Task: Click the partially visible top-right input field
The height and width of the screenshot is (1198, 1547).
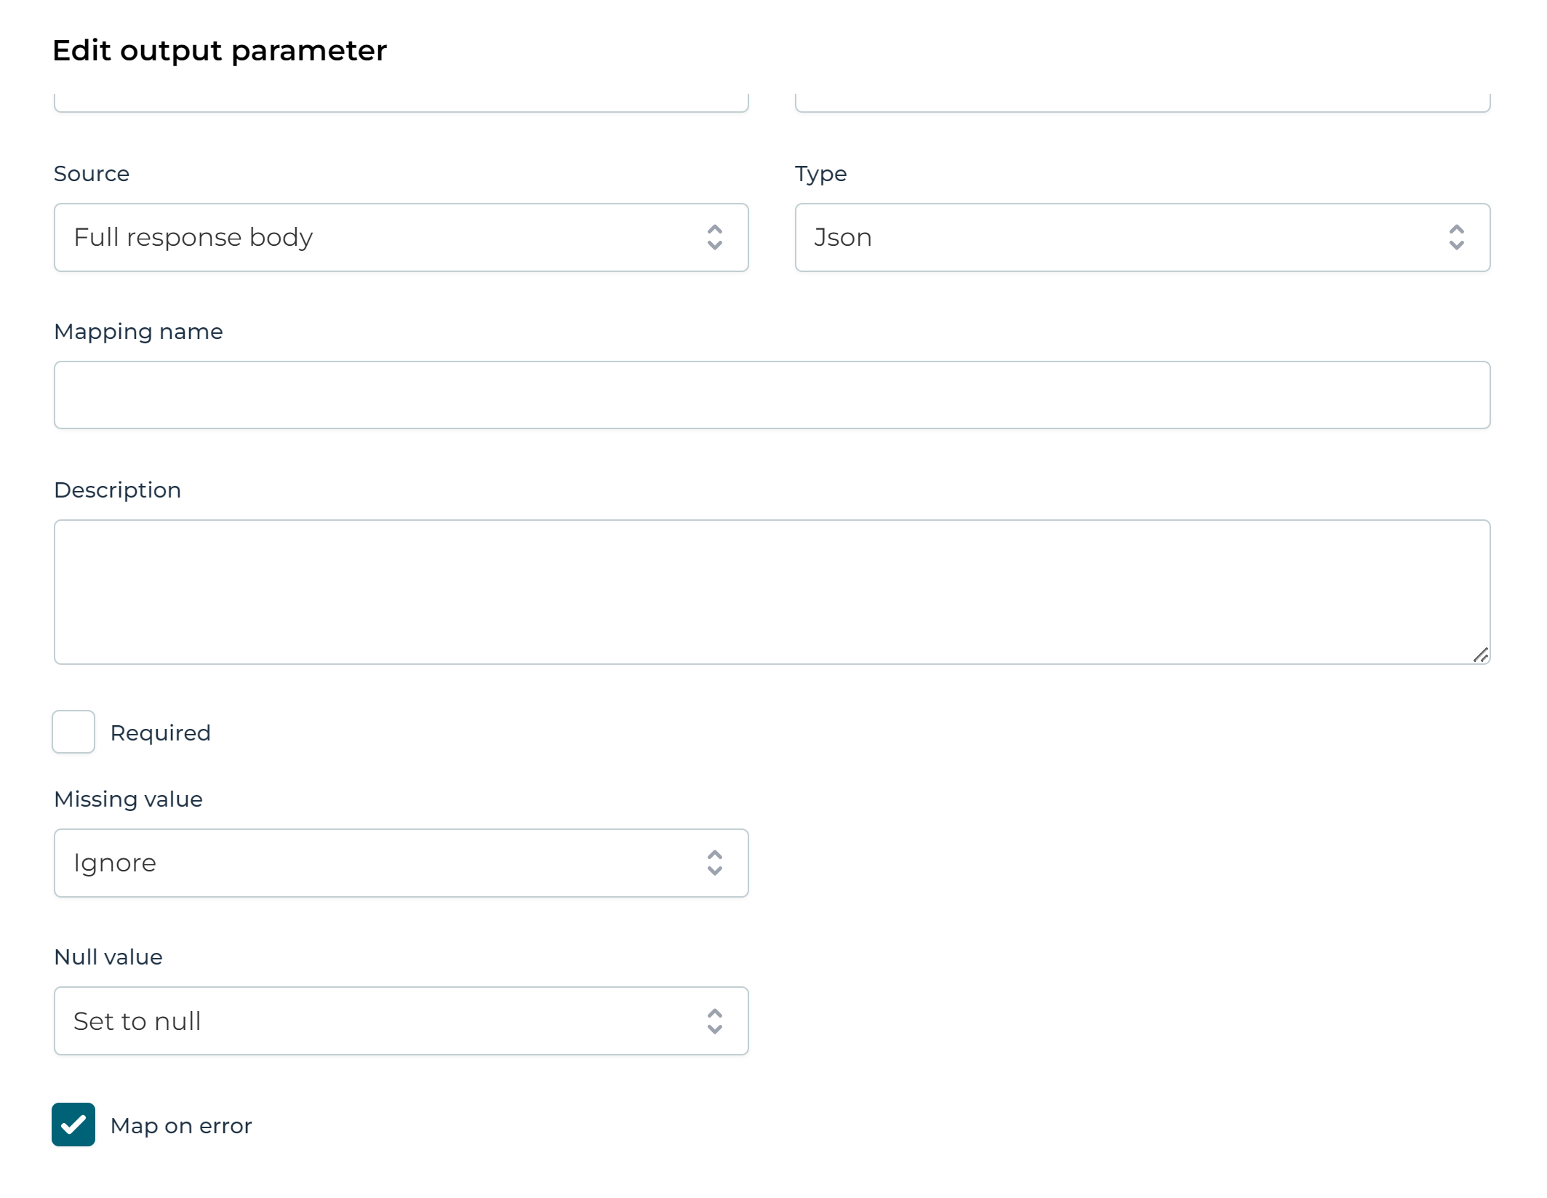Action: [x=1142, y=102]
